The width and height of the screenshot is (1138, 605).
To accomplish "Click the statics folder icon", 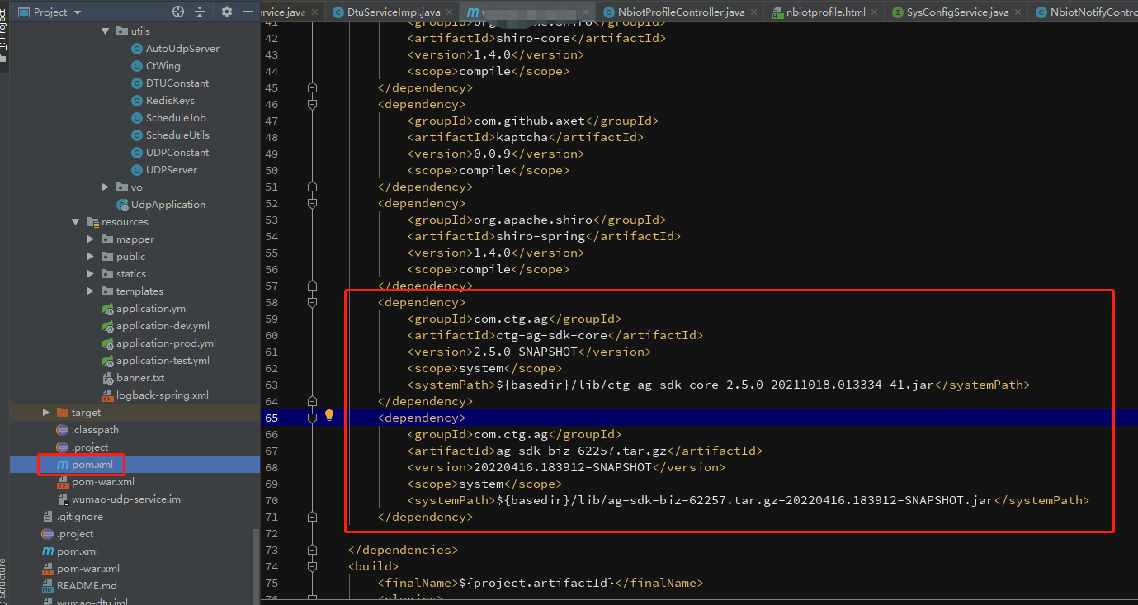I will pyautogui.click(x=107, y=274).
